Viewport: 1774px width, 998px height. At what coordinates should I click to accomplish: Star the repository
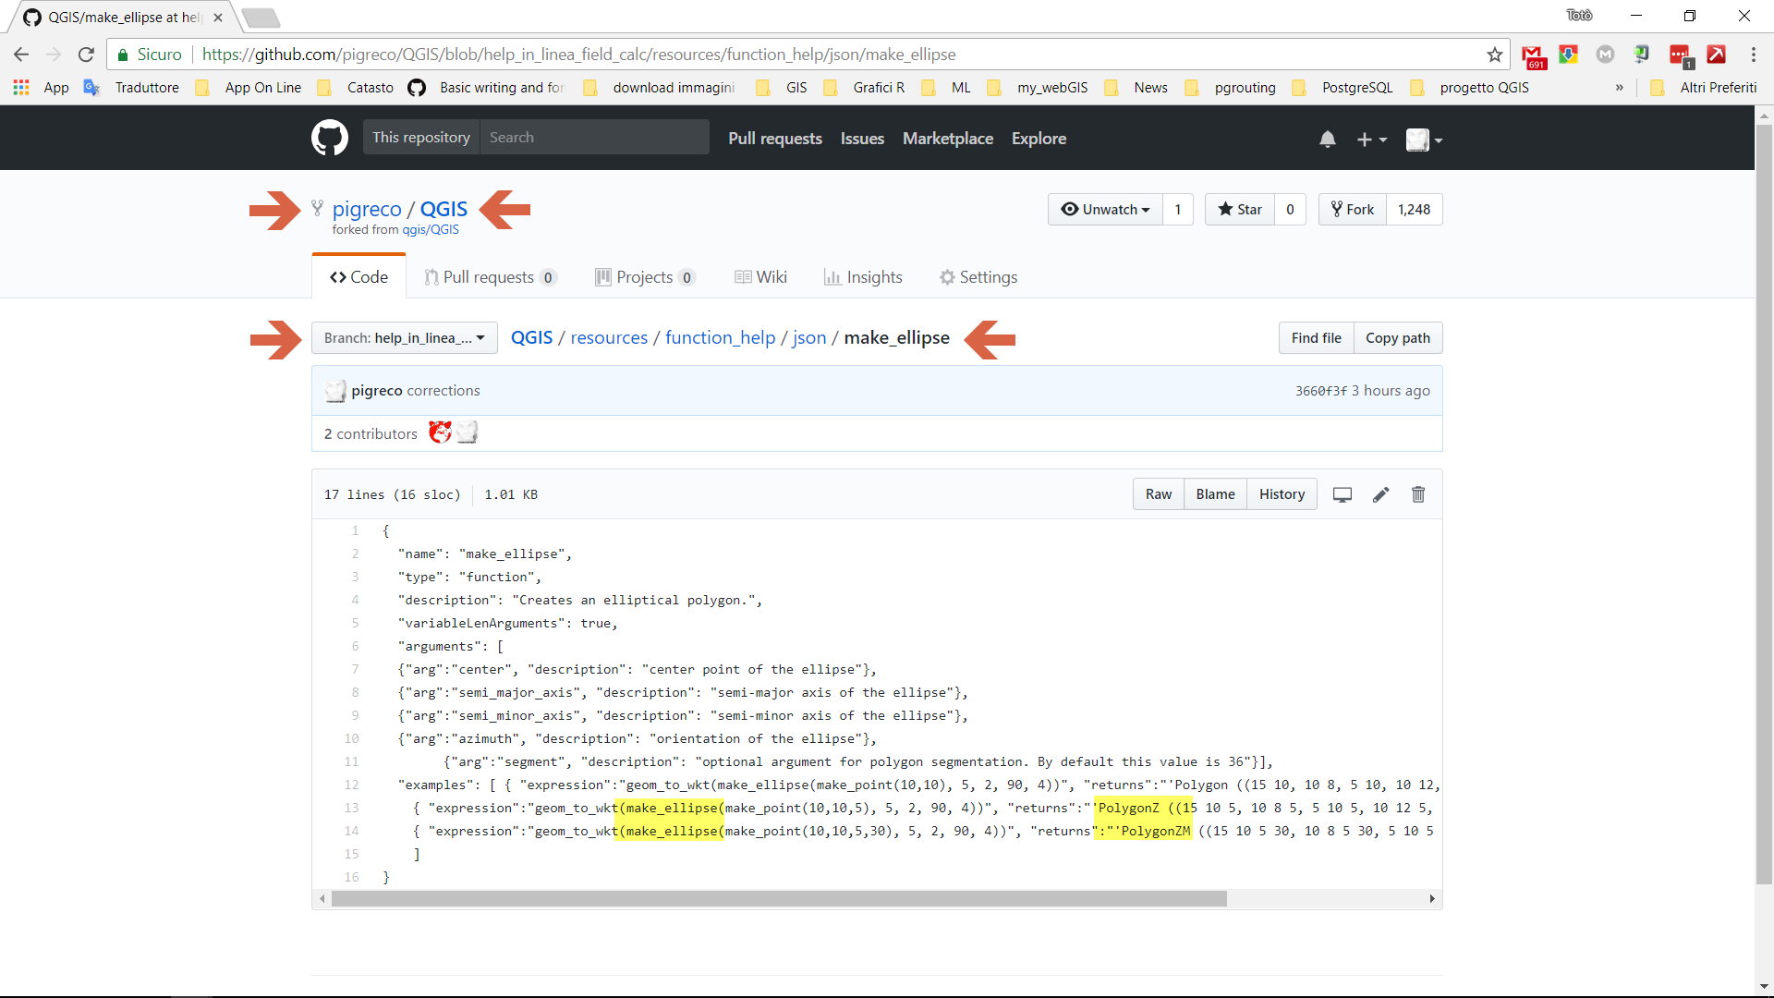click(1240, 210)
